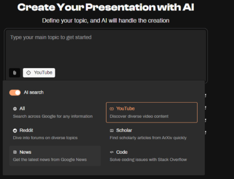
Task: Click the paperclip attachment icon
Action: coord(14,73)
